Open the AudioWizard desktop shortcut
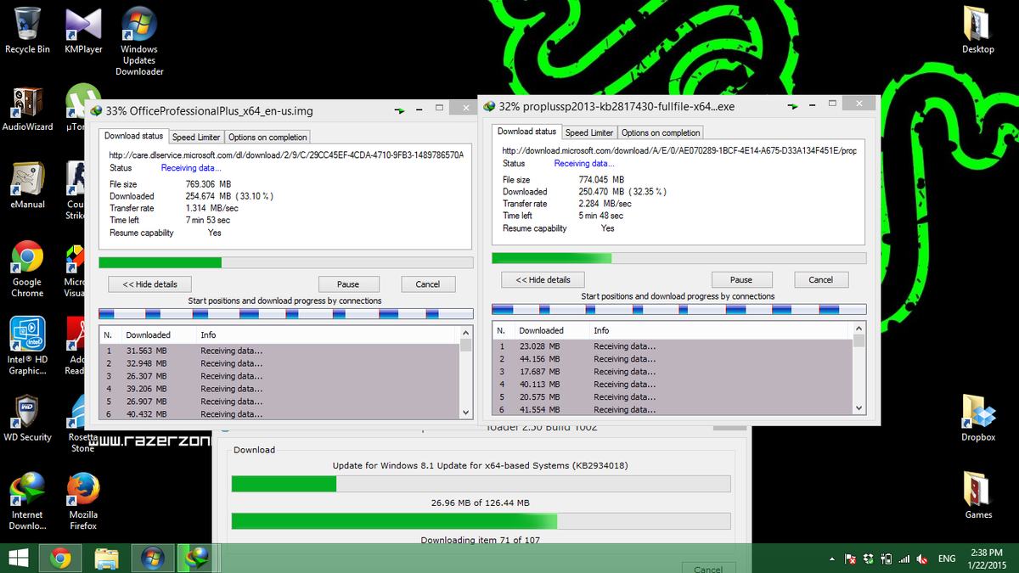1019x573 pixels. coord(27,108)
